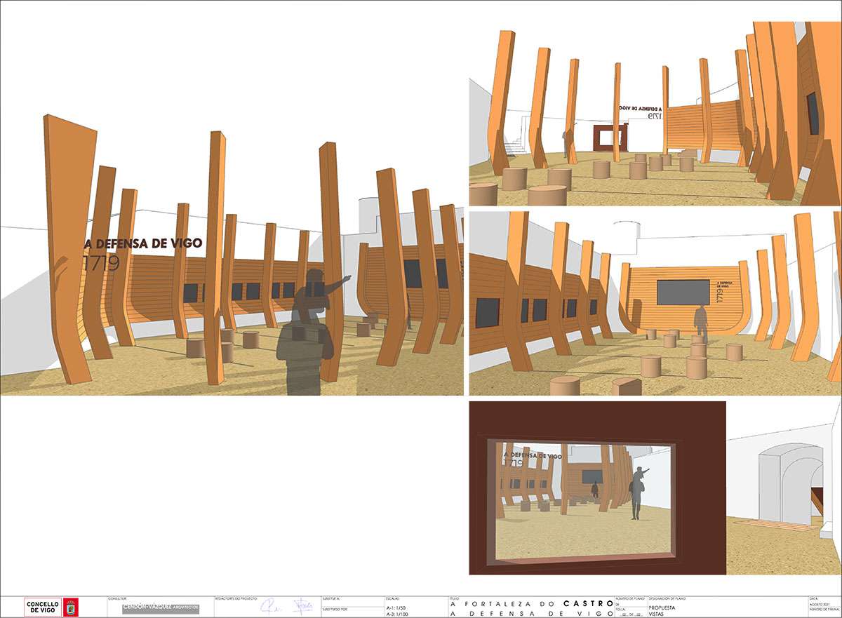Click the dark gray screen on the middle-right view wall
842x618 pixels.
(683, 292)
